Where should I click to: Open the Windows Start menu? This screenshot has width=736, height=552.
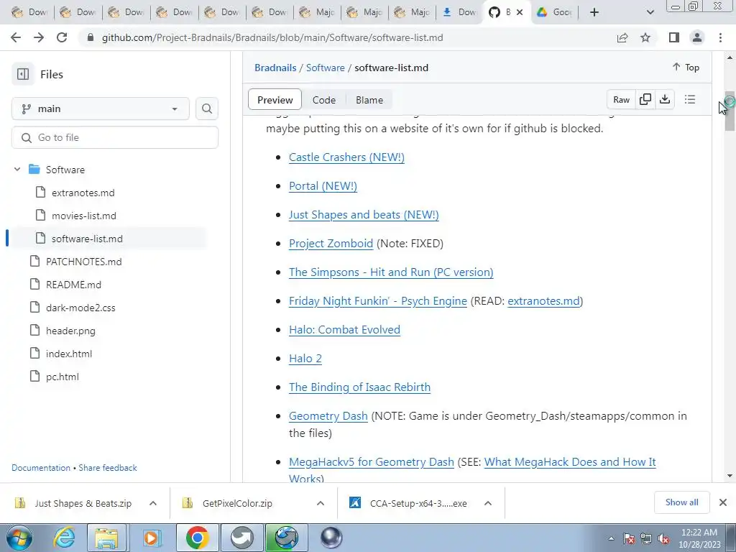pyautogui.click(x=19, y=538)
